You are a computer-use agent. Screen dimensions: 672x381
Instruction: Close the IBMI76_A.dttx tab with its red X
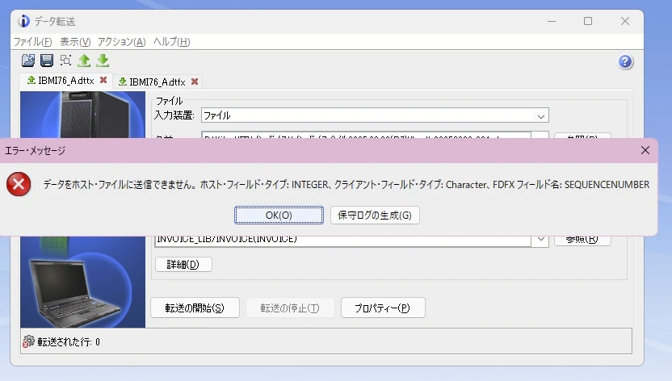[103, 80]
